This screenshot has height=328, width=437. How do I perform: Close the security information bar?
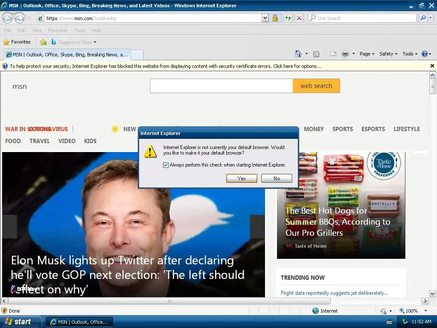[432, 66]
